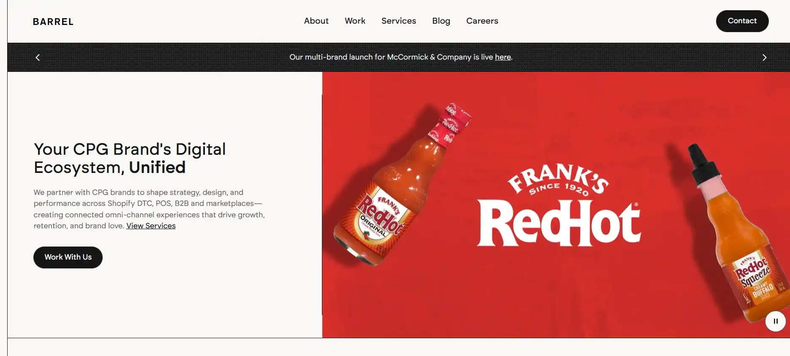Open the McCormick launch "here" link
Image resolution: width=790 pixels, height=356 pixels.
pyautogui.click(x=503, y=57)
